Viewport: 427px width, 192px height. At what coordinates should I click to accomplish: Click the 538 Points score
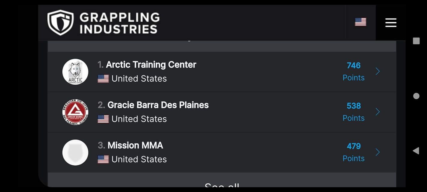pyautogui.click(x=353, y=112)
